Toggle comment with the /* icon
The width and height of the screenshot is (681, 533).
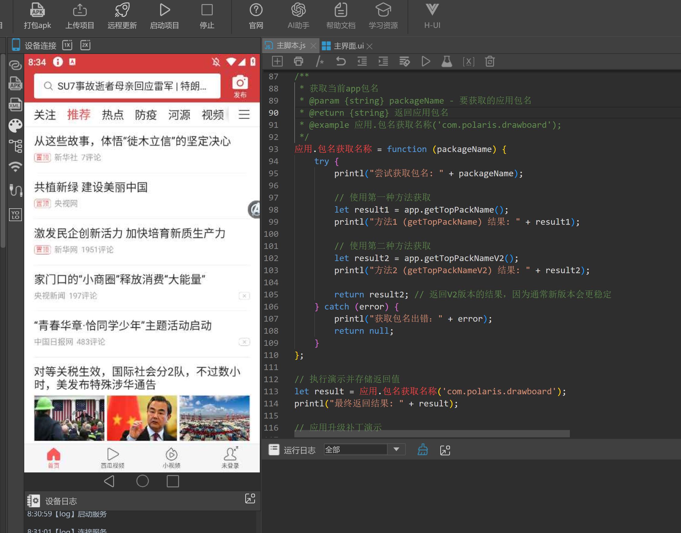click(x=320, y=61)
